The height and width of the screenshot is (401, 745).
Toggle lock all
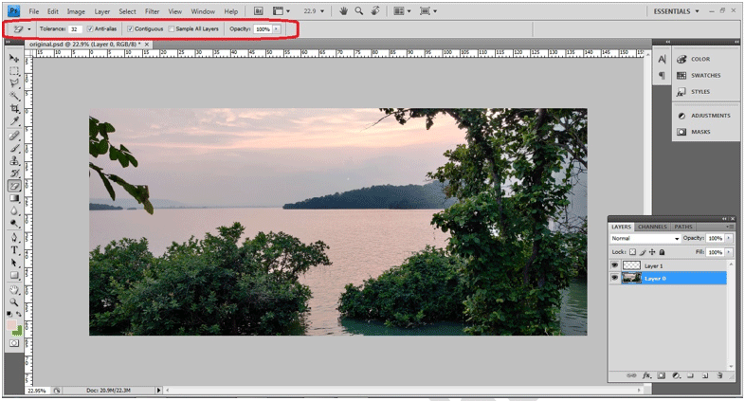pyautogui.click(x=662, y=252)
